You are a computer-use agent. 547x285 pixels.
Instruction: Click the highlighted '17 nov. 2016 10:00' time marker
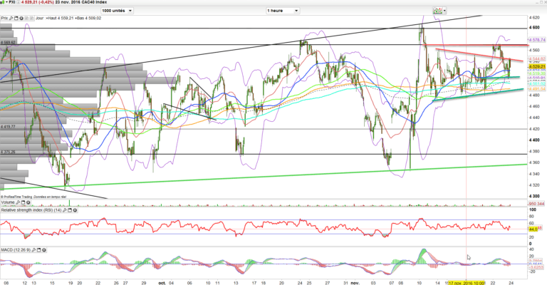[x=467, y=281]
